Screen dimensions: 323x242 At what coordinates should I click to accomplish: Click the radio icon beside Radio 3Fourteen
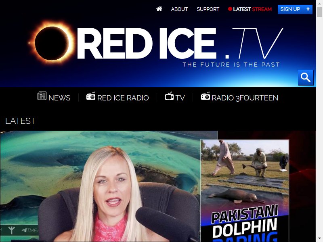click(x=206, y=96)
